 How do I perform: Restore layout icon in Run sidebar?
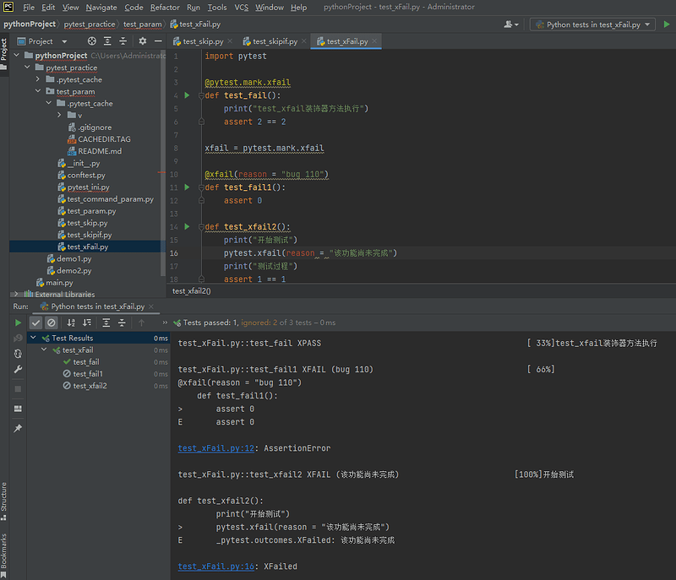point(18,409)
